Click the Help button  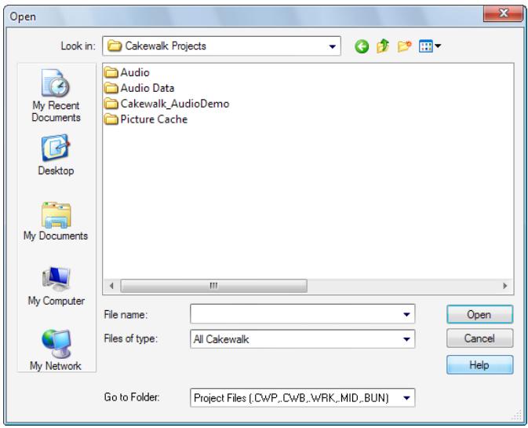point(480,364)
